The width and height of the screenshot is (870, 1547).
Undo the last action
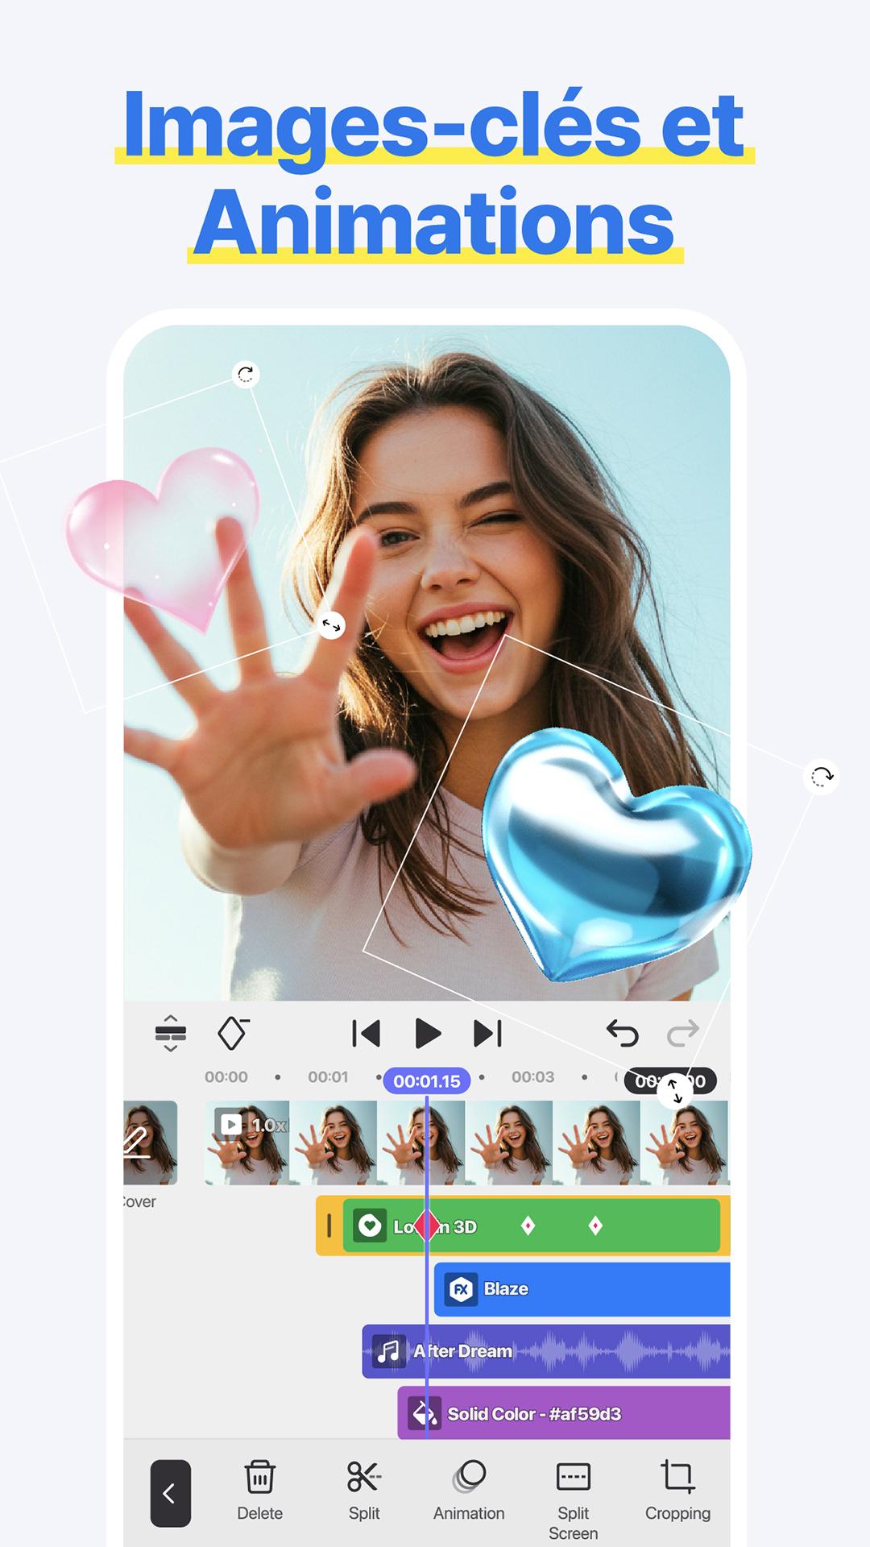[622, 1033]
